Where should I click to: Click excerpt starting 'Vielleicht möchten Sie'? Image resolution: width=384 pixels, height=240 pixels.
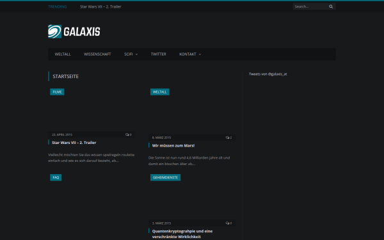click(x=92, y=157)
